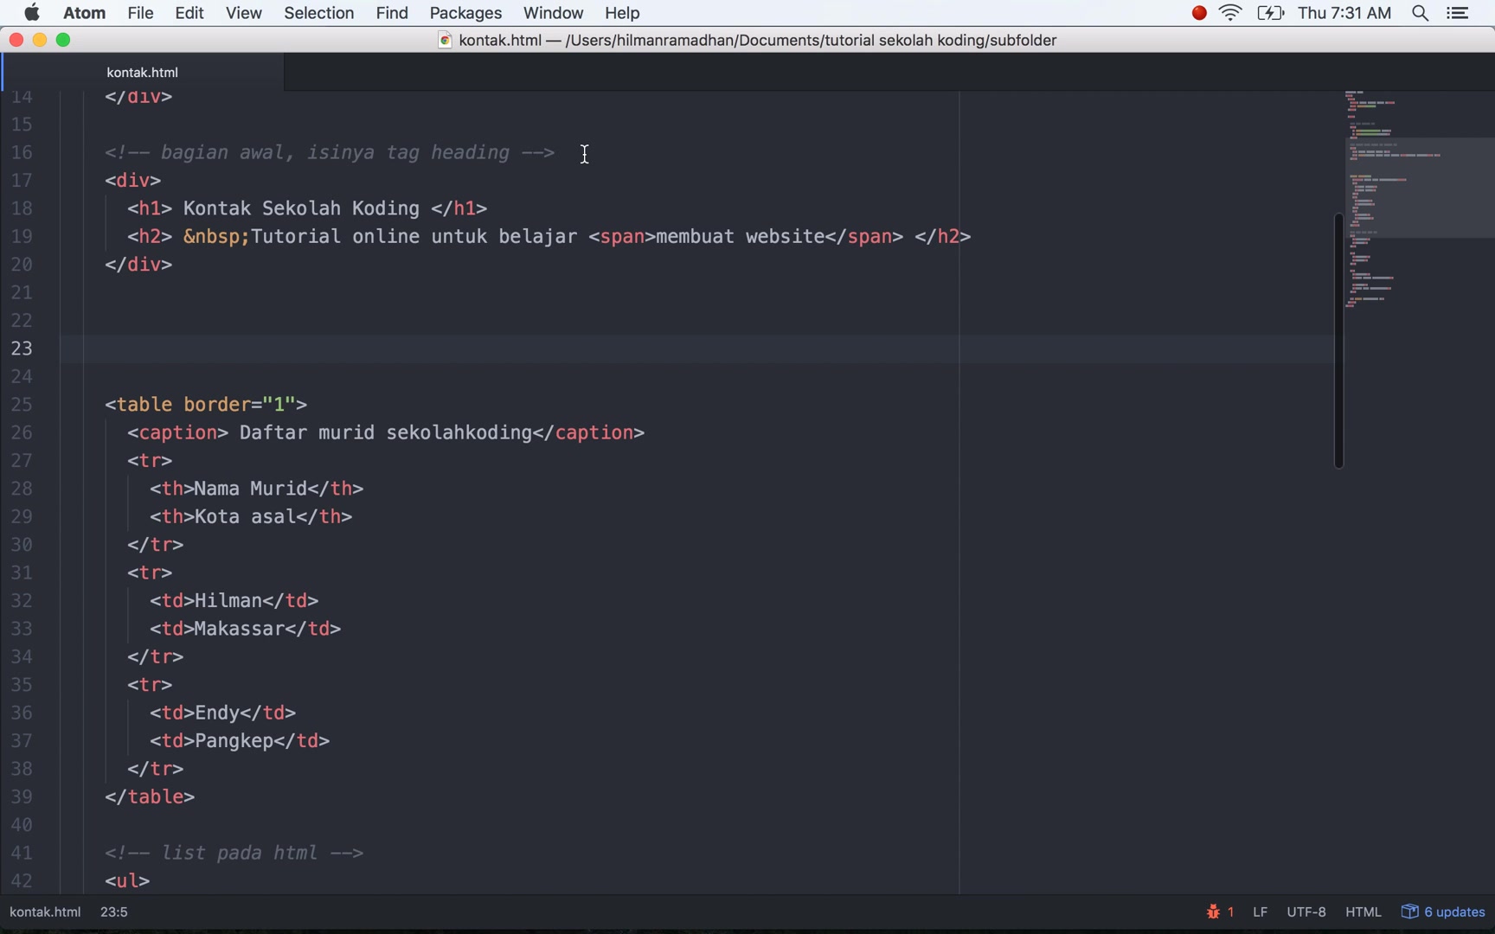Change the UTF-8 encoding selector
Screen dimensions: 1495x934
tap(1306, 912)
